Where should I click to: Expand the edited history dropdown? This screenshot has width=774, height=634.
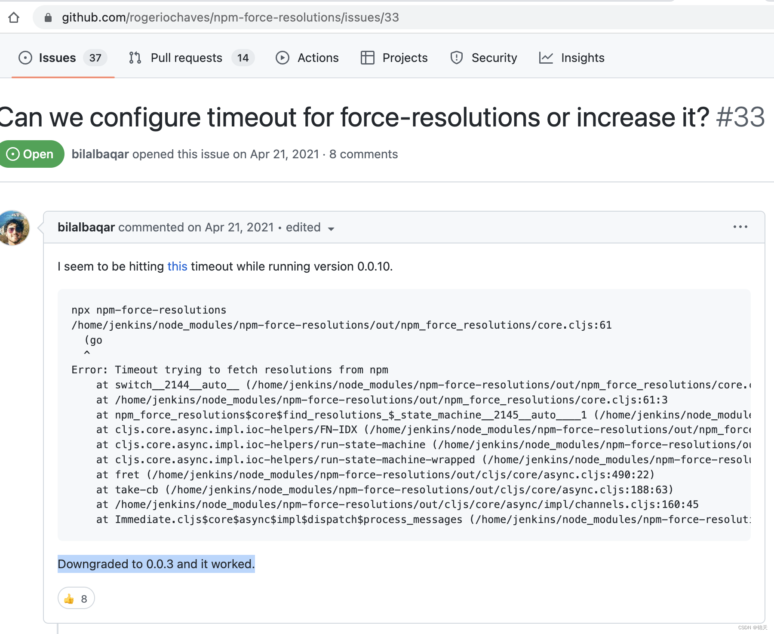click(x=310, y=228)
